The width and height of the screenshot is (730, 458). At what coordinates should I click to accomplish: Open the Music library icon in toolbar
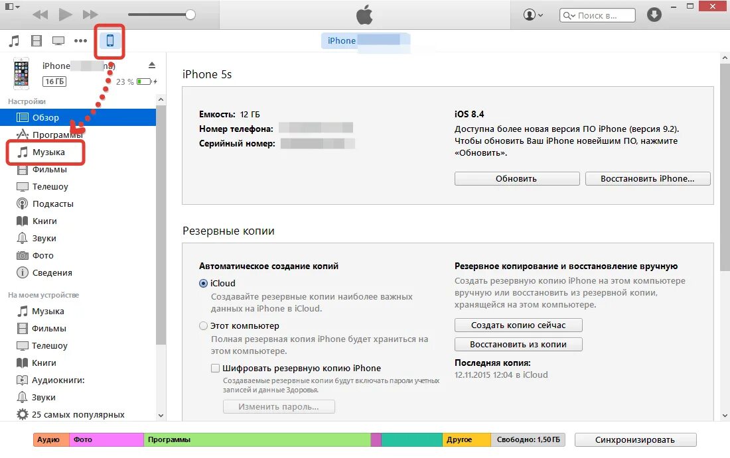(15, 41)
